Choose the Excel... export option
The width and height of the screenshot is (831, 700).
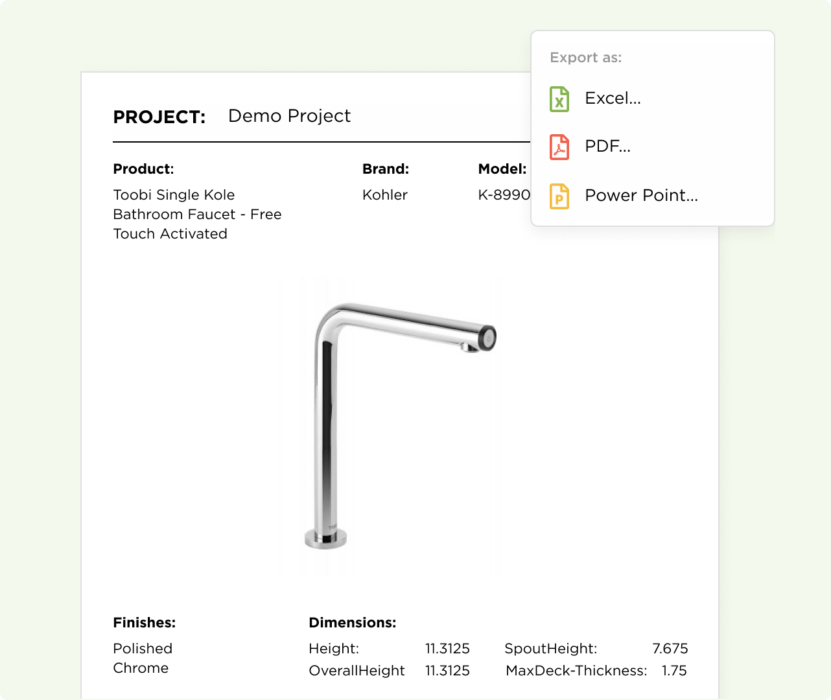pyautogui.click(x=613, y=99)
